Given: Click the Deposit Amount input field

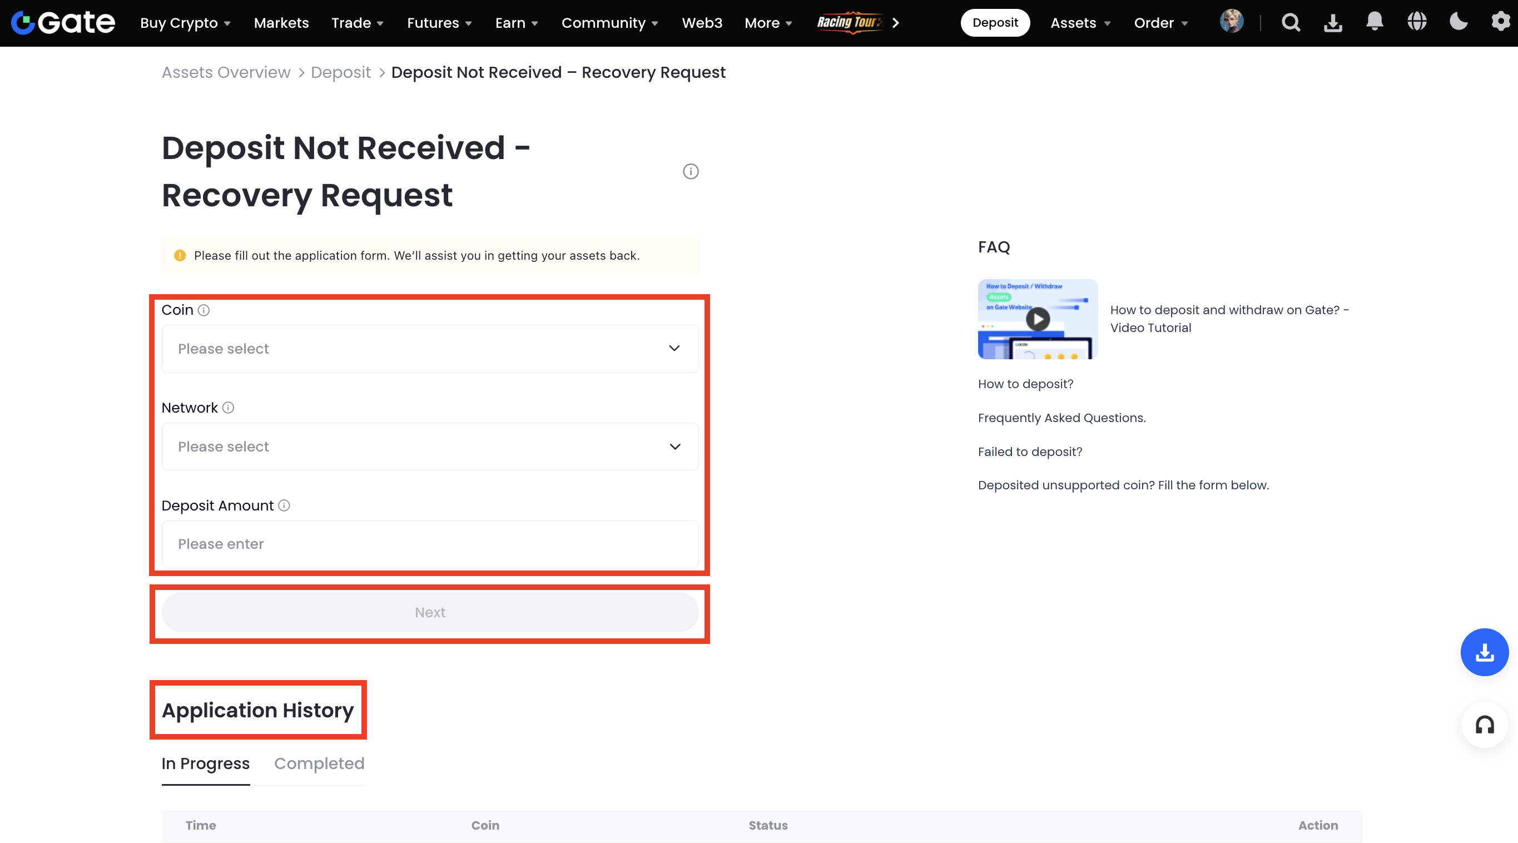Looking at the screenshot, I should pos(430,543).
